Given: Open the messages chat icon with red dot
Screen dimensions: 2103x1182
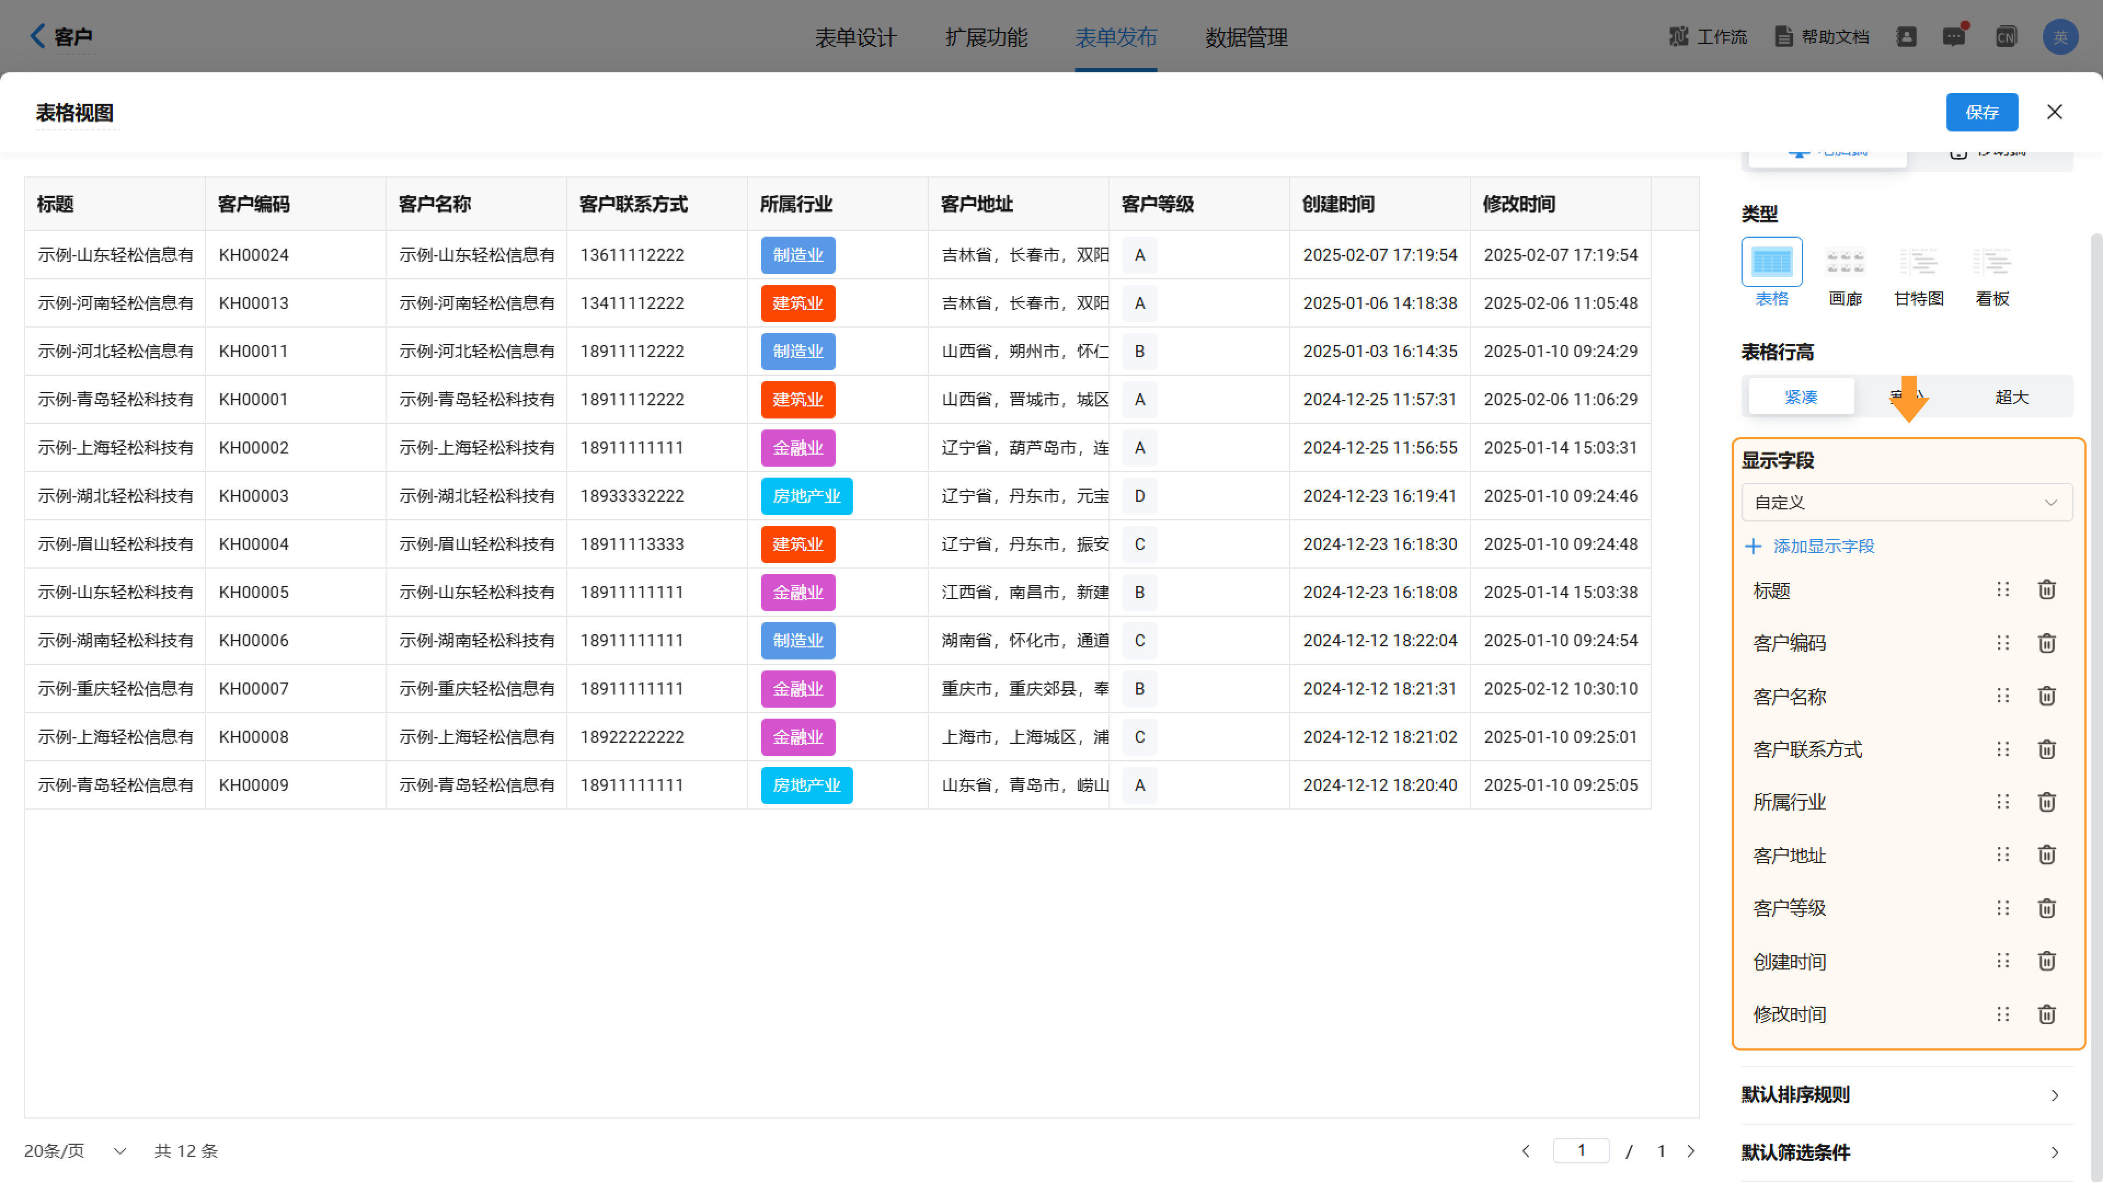Looking at the screenshot, I should coord(1955,37).
